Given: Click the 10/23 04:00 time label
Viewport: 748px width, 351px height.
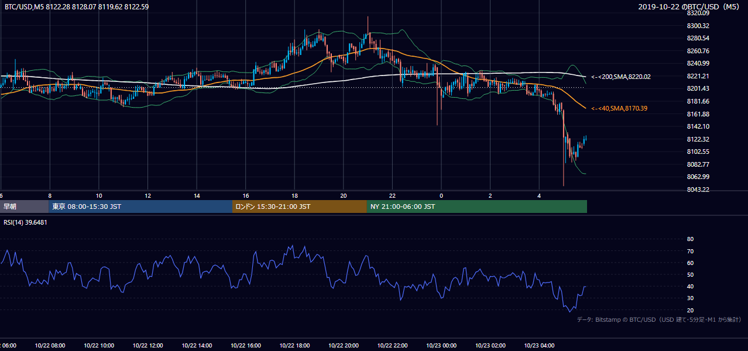Looking at the screenshot, I should point(538,346).
